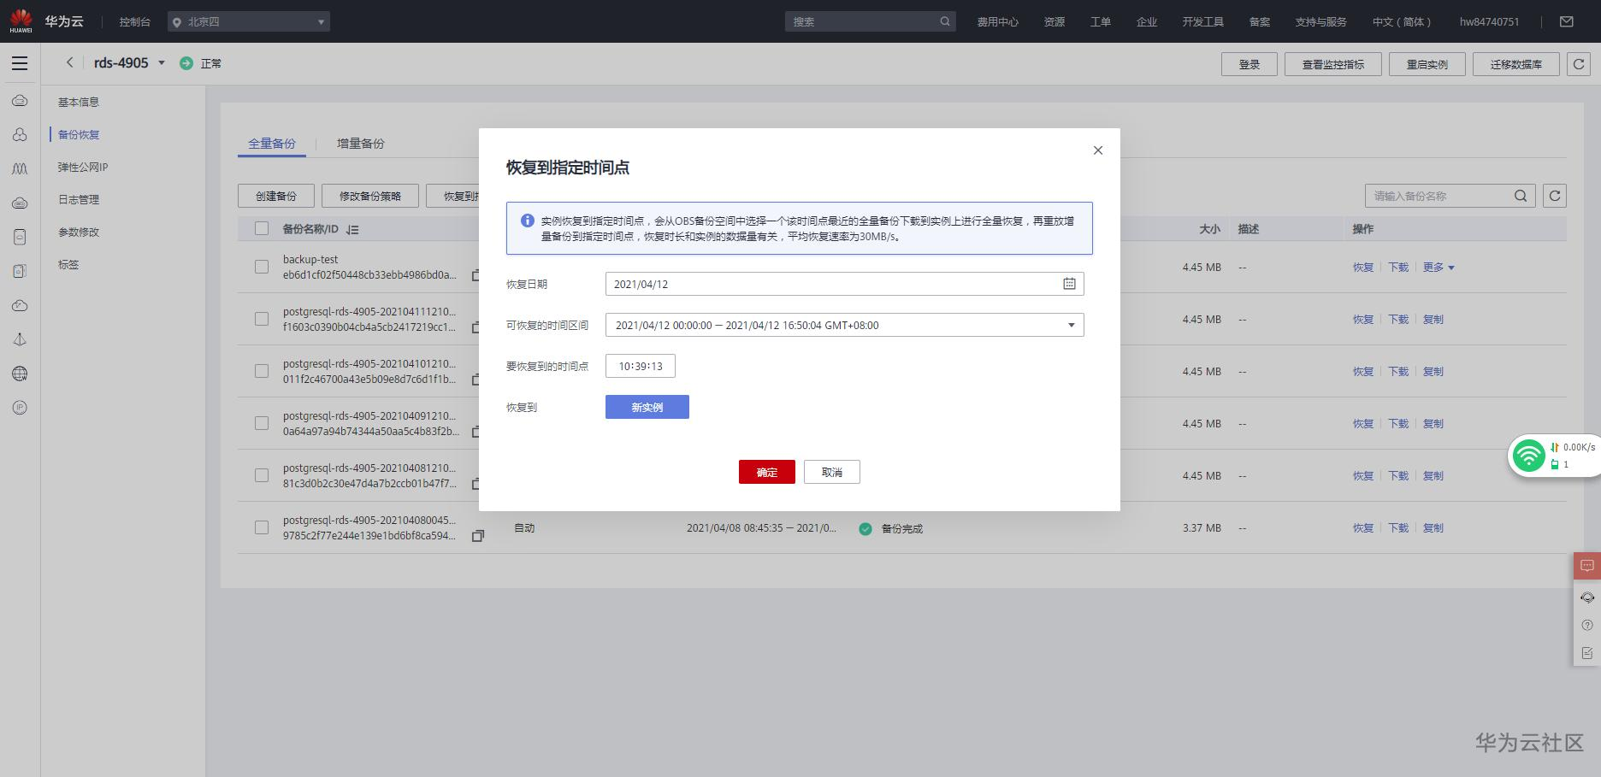Confirm the restore with 确定
Viewport: 1601px width, 777px height.
pyautogui.click(x=767, y=472)
